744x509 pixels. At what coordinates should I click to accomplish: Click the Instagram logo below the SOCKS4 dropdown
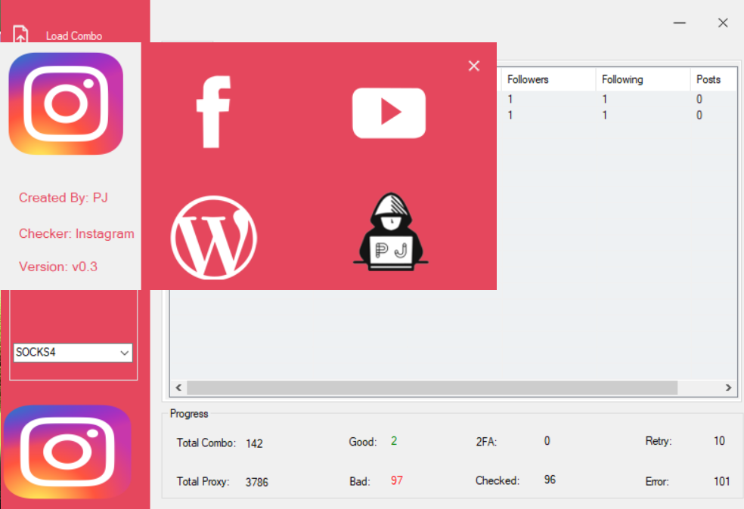pyautogui.click(x=67, y=452)
